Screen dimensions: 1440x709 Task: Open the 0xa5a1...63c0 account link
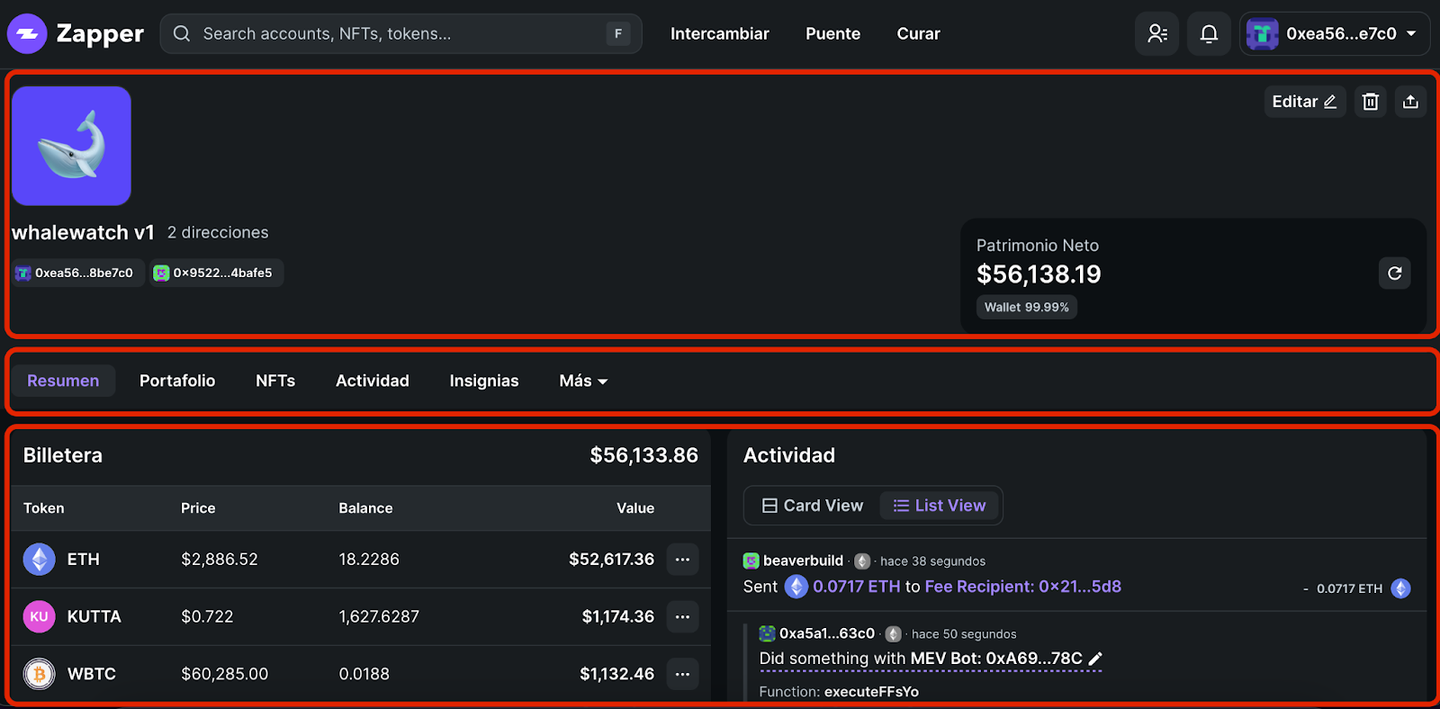pos(827,633)
